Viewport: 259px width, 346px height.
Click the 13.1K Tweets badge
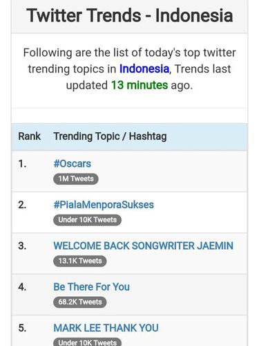tap(80, 261)
